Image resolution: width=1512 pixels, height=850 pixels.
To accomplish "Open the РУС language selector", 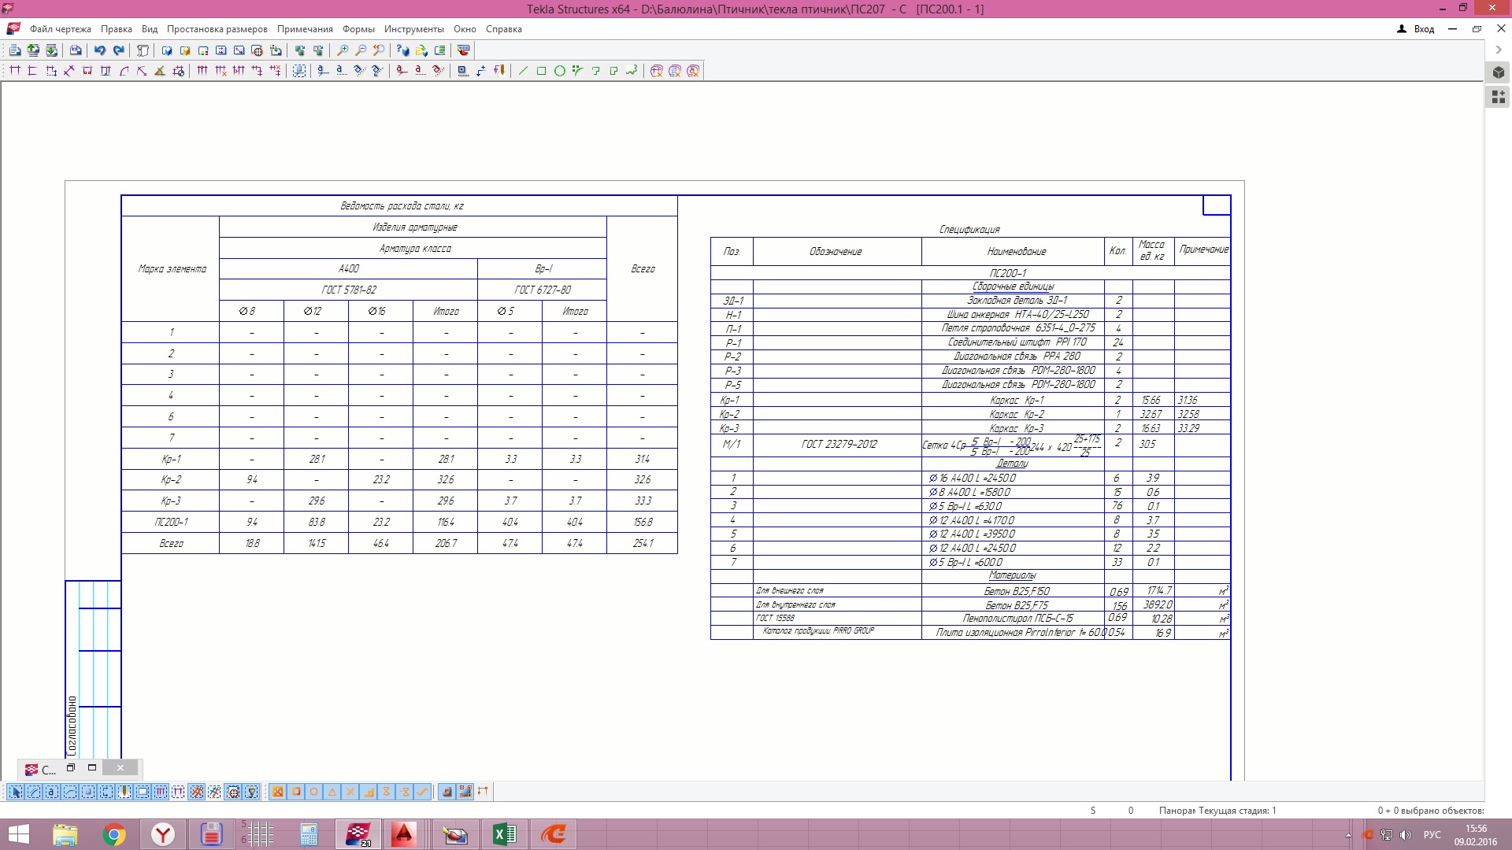I will (x=1432, y=835).
